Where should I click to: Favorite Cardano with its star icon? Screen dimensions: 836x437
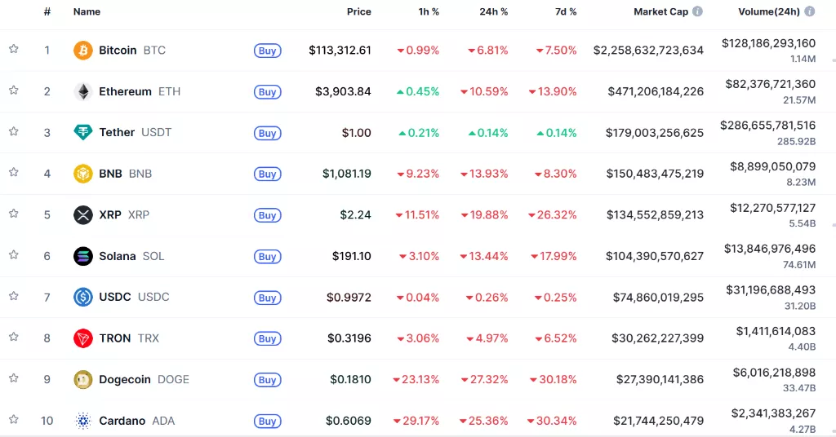14,419
